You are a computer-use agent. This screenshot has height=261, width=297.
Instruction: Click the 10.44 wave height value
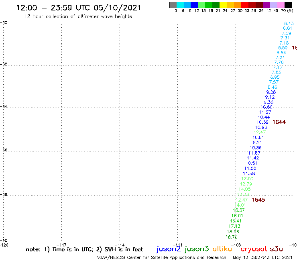click(x=264, y=117)
